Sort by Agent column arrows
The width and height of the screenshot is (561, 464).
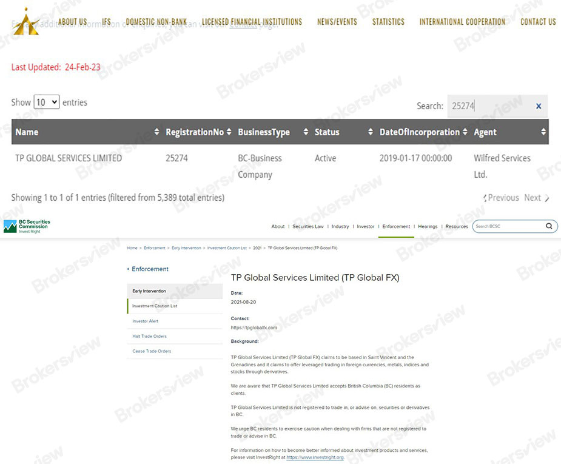point(543,132)
